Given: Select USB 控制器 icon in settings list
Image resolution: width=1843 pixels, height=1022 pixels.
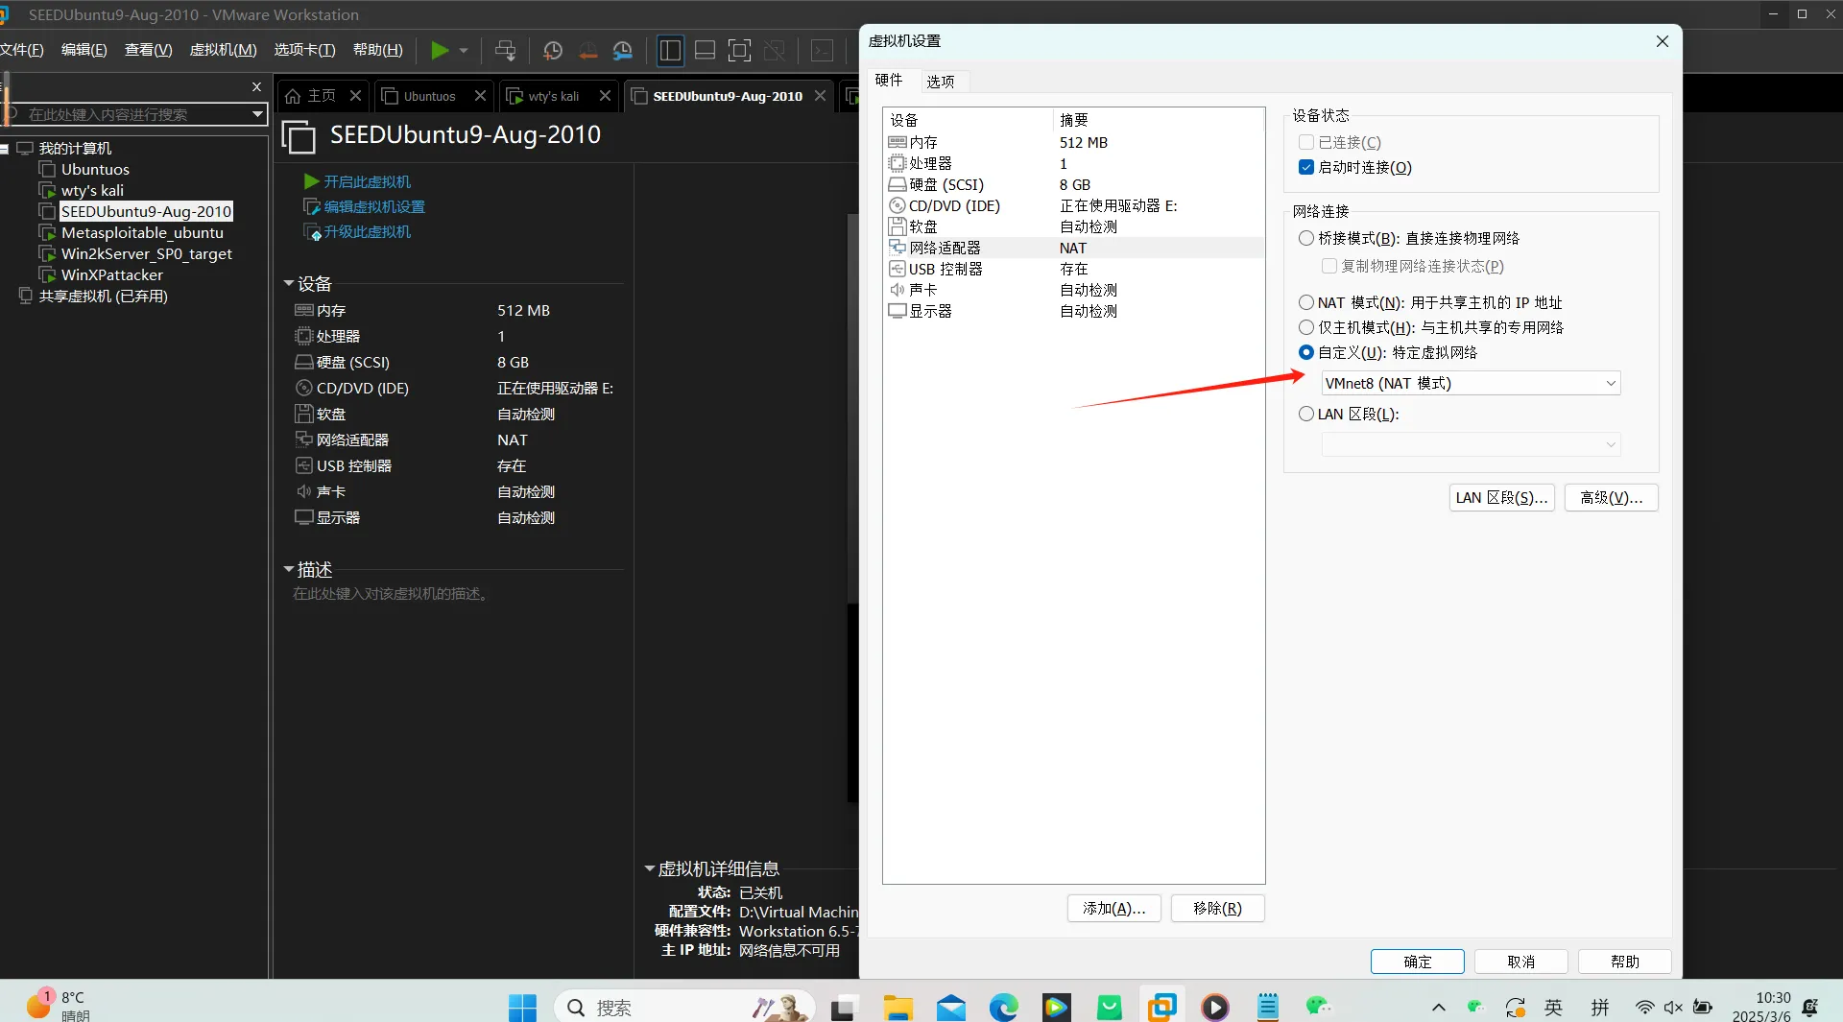Looking at the screenshot, I should (898, 269).
